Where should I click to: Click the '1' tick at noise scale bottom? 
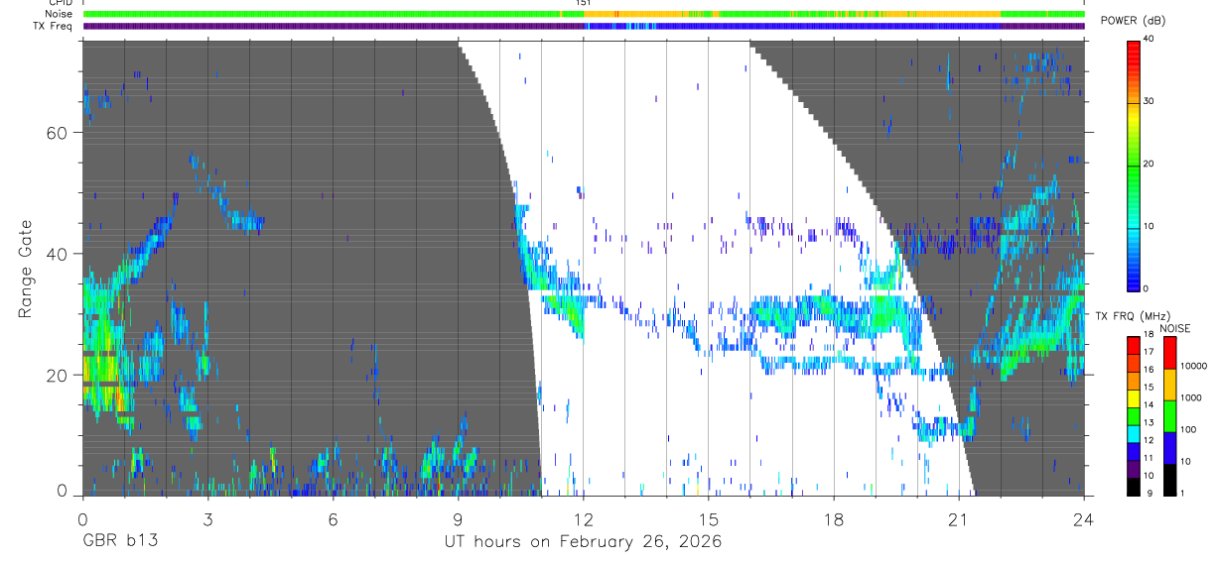pos(1181,493)
